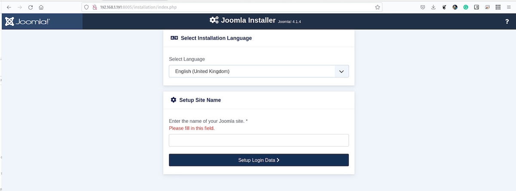Click the cog icon beside Setup Site Name
Viewport: 516px width, 191px height.
coord(173,100)
